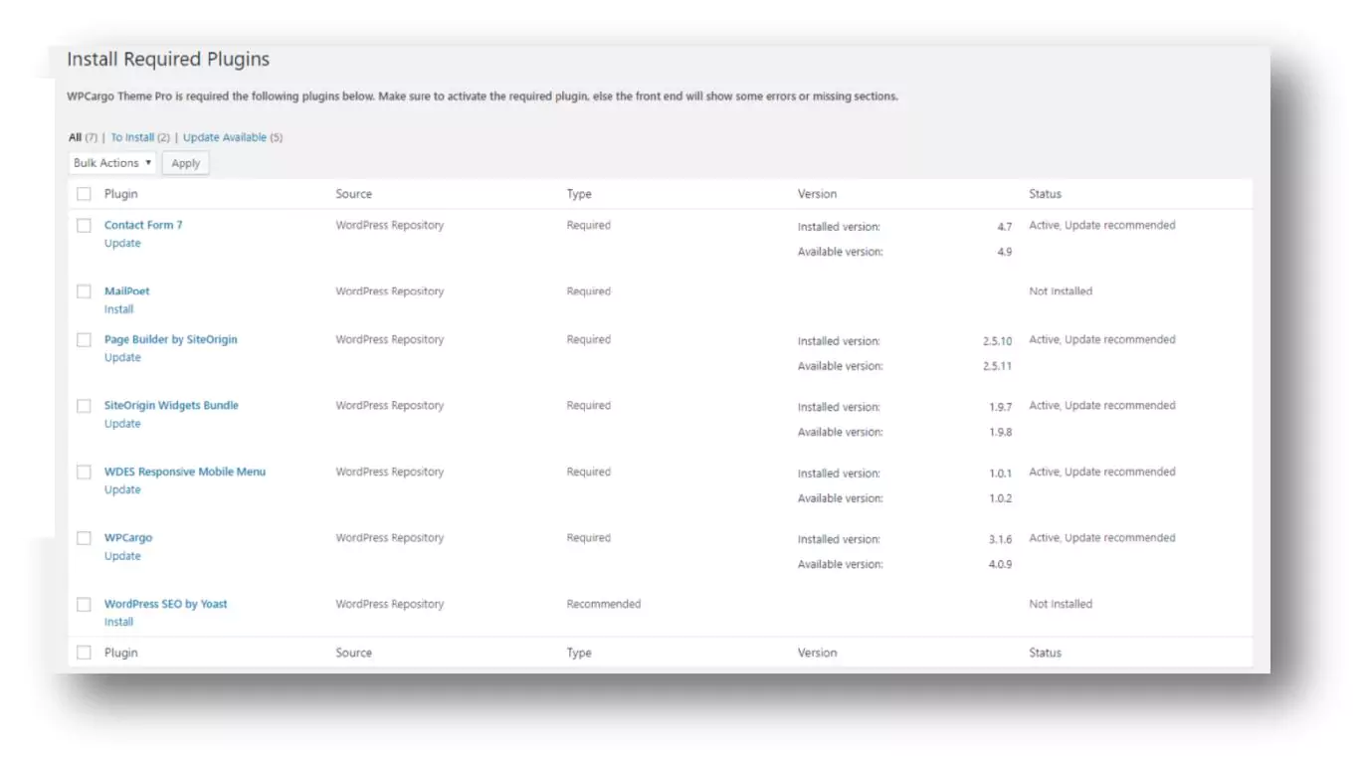Click the Type column header at top
The image size is (1363, 766).
(x=579, y=194)
